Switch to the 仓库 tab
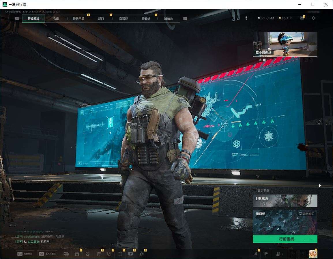This screenshot has width=333, height=259. 56,18
